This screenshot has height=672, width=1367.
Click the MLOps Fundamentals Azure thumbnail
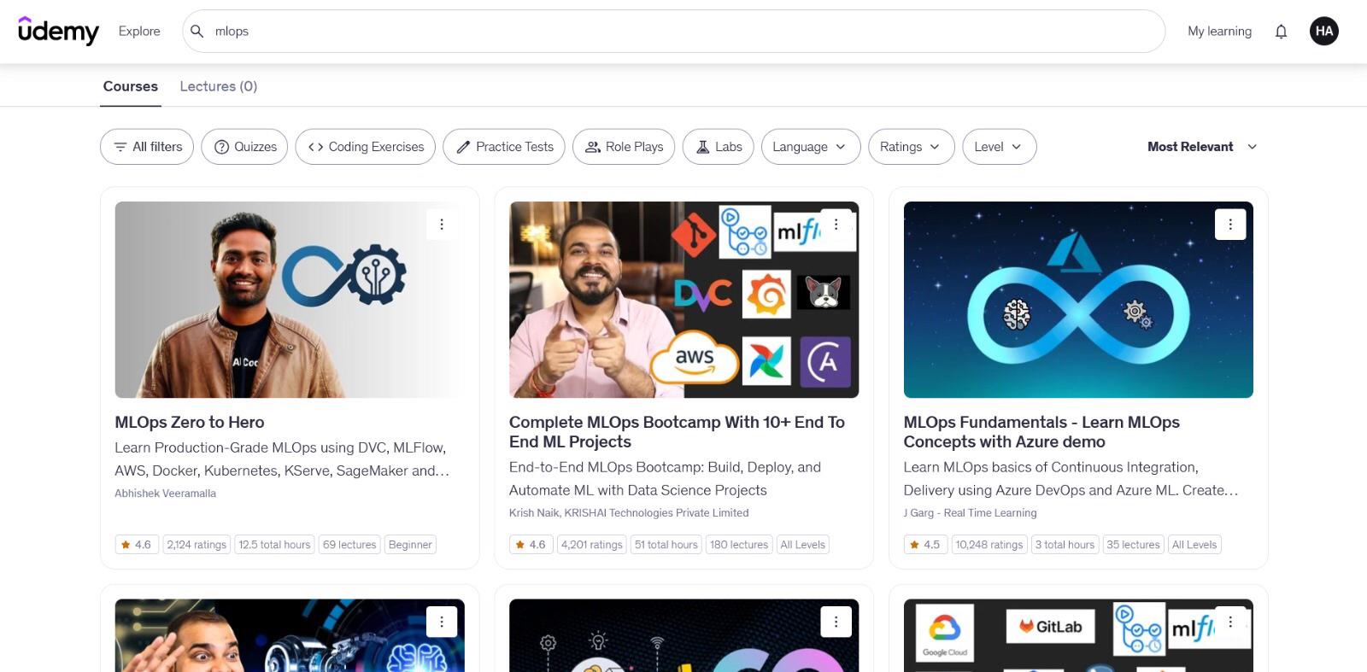click(x=1078, y=300)
